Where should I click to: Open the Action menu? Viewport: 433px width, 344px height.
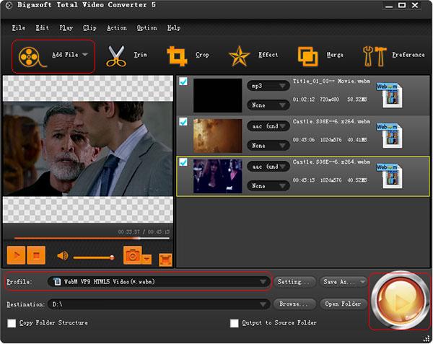[117, 28]
